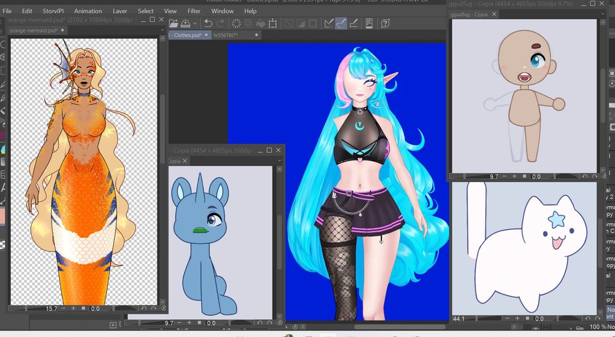The height and width of the screenshot is (337, 615).
Task: Expand the tab list arrow in unicorn window
Action: tap(279, 161)
